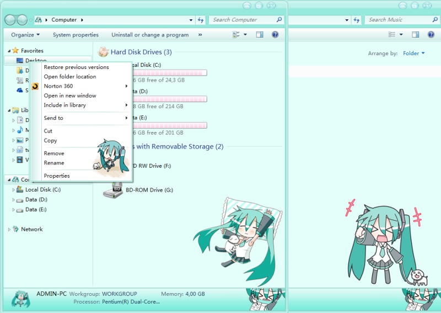Click the Network icon in navigation pane
The height and width of the screenshot is (313, 441).
(16, 229)
